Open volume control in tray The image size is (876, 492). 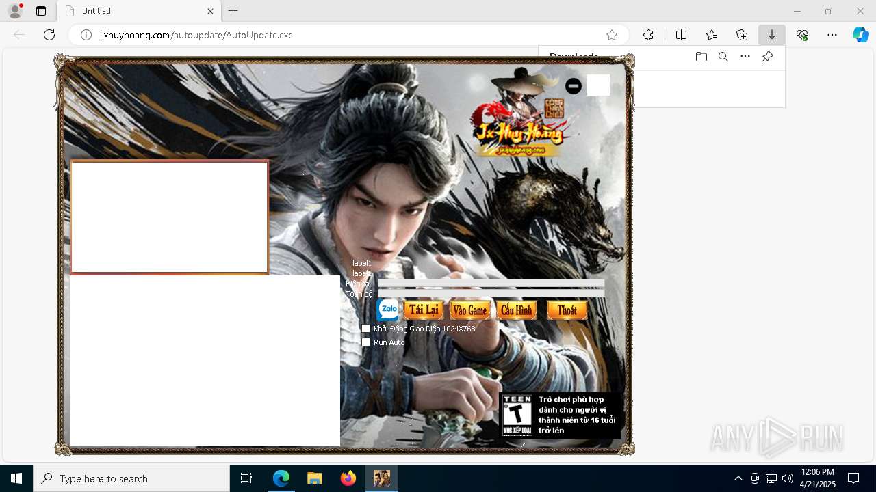(788, 478)
